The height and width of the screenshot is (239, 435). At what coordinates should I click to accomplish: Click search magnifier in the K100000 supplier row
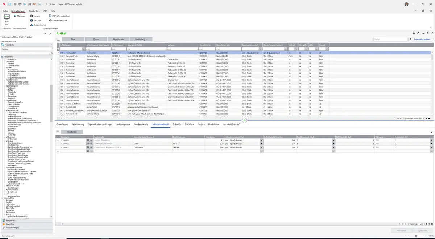[x=88, y=140]
